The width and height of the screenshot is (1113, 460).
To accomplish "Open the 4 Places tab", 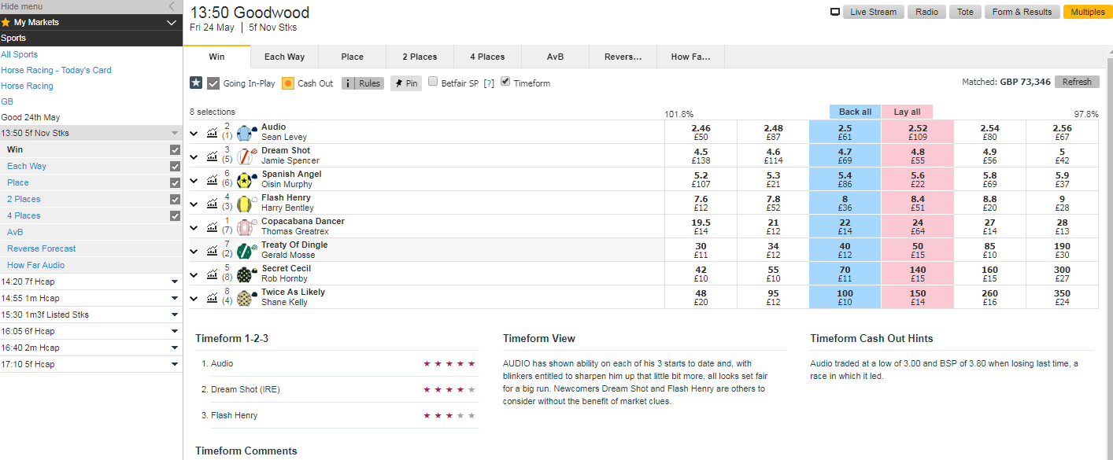I will click(487, 57).
